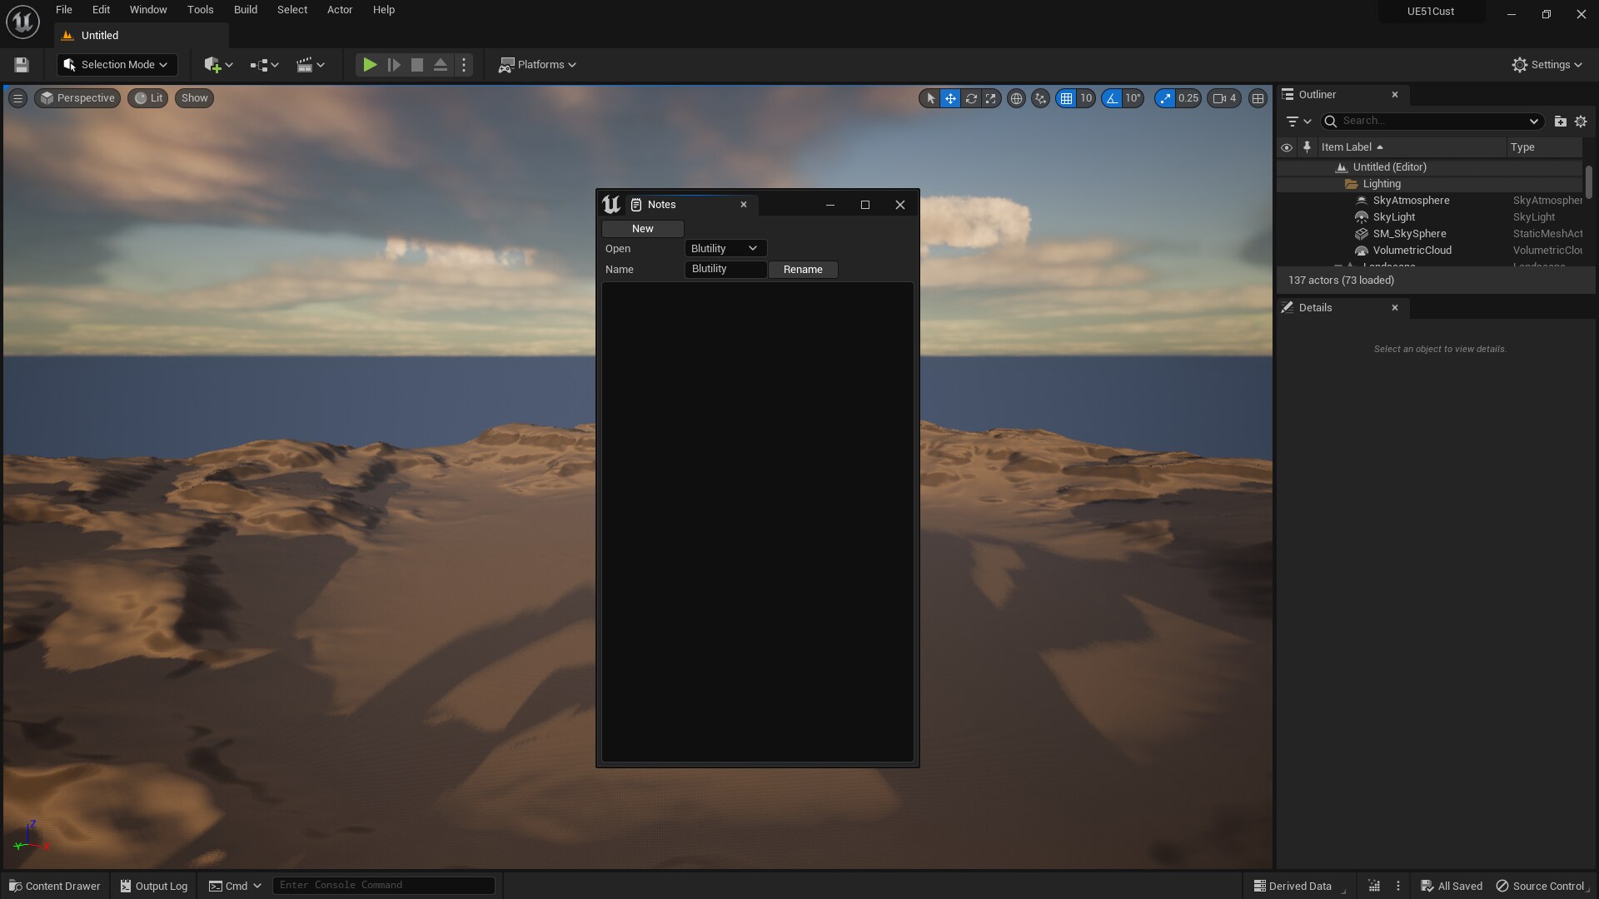Click the Rename button next to Blutility
This screenshot has width=1599, height=899.
point(803,269)
